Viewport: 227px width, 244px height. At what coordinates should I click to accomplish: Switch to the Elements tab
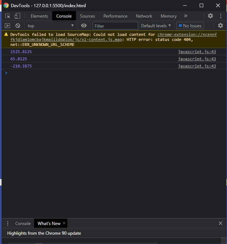click(x=39, y=16)
